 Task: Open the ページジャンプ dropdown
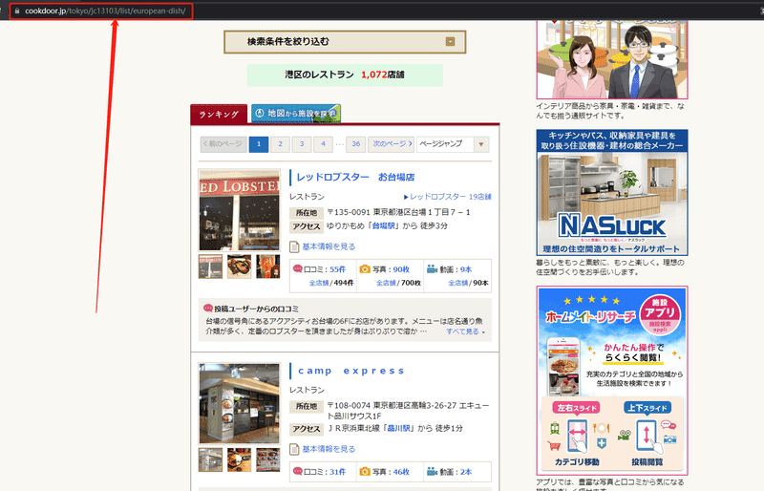[x=453, y=144]
